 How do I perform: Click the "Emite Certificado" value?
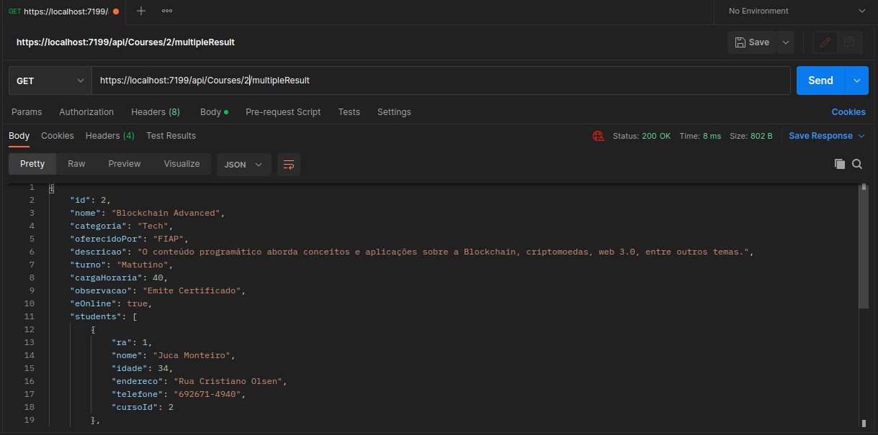(x=192, y=290)
